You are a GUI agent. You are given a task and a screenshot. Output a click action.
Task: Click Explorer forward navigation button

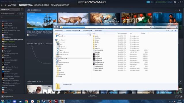57,27
